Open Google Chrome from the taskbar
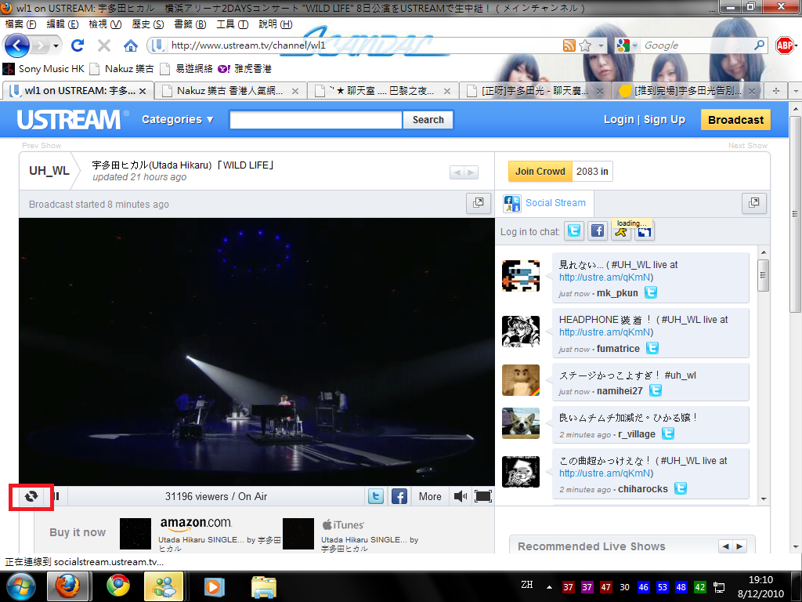The width and height of the screenshot is (802, 602). [x=118, y=586]
